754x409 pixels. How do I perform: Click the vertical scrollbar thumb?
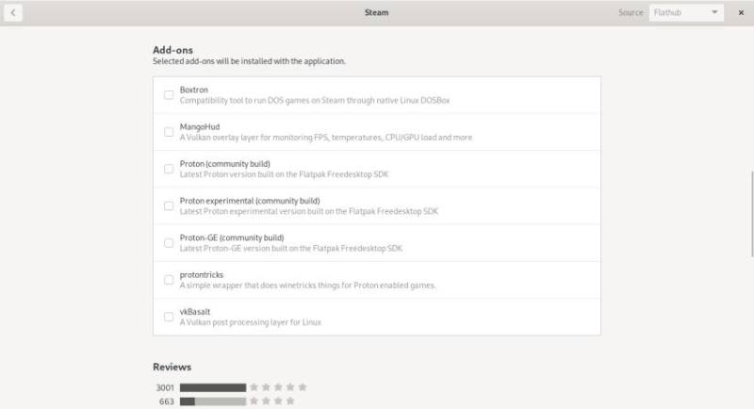751,212
